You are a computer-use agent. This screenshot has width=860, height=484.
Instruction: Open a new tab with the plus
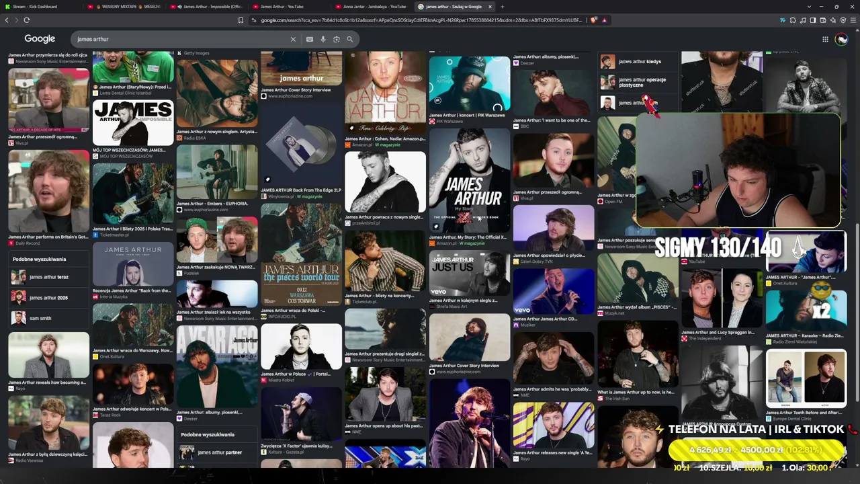502,7
